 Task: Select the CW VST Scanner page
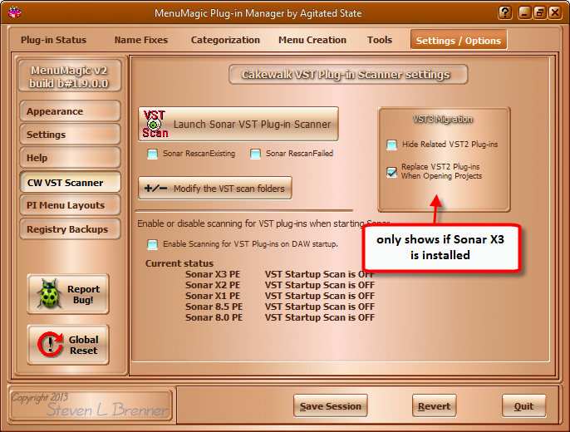pyautogui.click(x=70, y=182)
